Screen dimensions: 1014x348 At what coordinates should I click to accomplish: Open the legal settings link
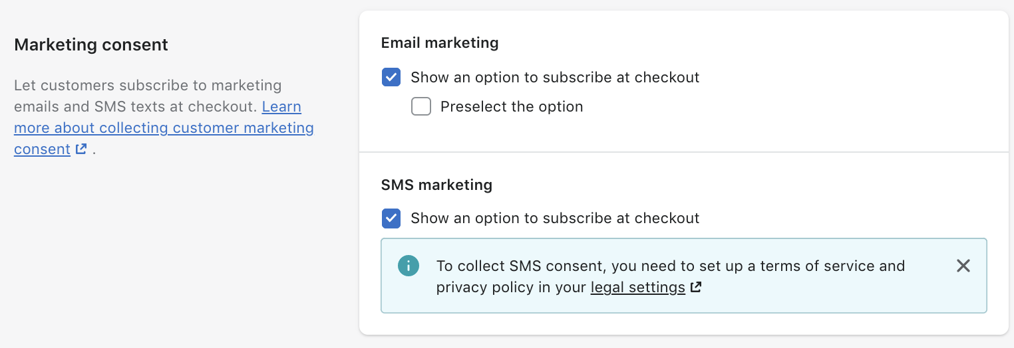(638, 288)
